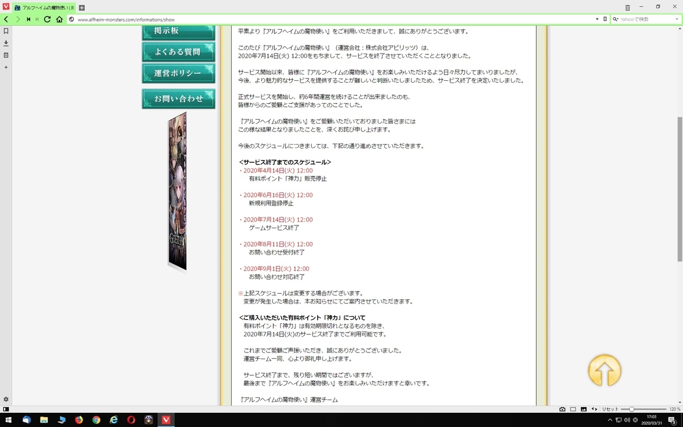The height and width of the screenshot is (427, 683).
Task: Click the vertical game ad banner
Action: pos(177,191)
